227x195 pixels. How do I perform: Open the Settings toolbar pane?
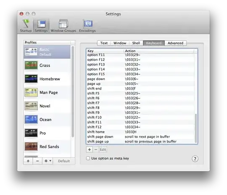[41, 26]
